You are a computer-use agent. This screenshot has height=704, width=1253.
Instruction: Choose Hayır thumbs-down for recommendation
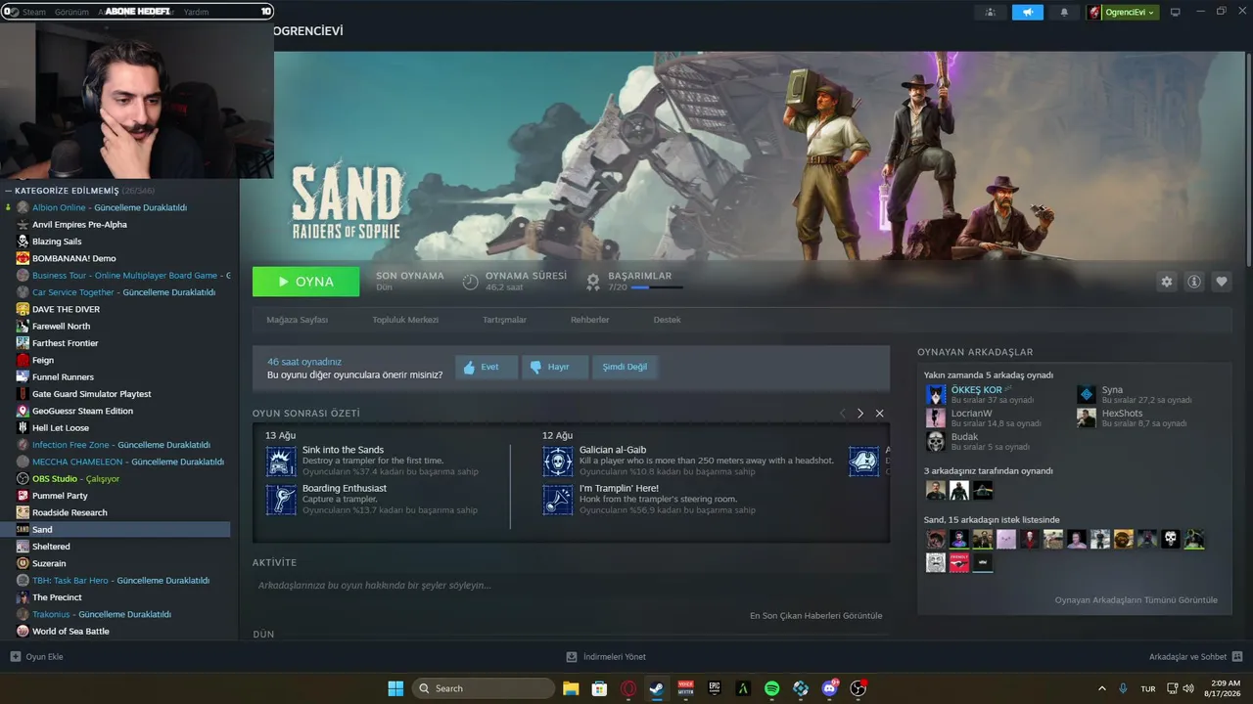tap(554, 368)
